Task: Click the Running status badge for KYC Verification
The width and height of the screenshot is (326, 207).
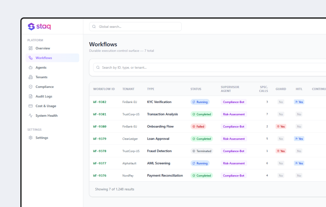Action: point(200,102)
